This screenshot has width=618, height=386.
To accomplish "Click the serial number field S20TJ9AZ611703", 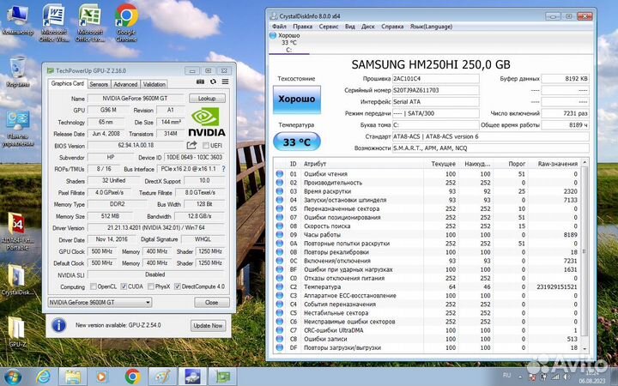I will (435, 90).
